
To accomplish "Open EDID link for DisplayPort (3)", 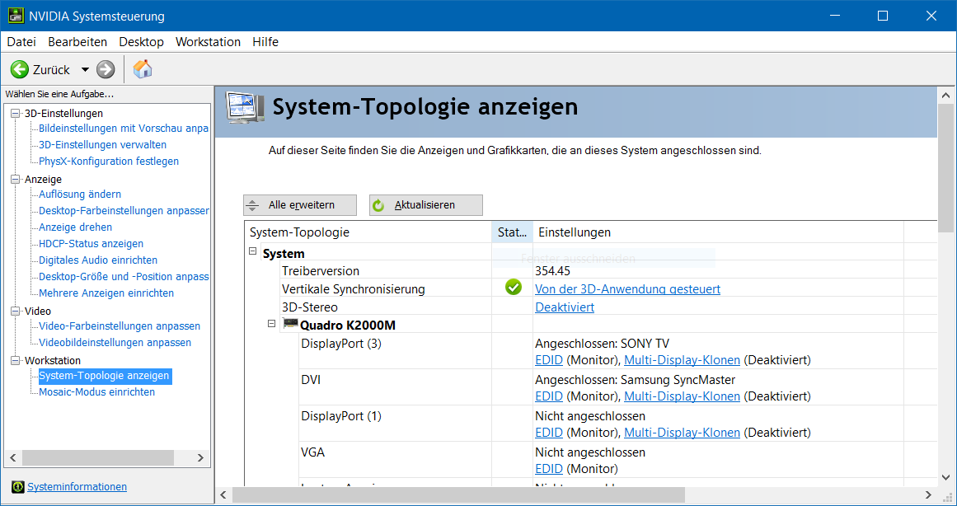I will pyautogui.click(x=549, y=360).
